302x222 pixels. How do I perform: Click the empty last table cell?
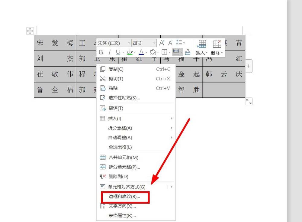tap(224, 90)
